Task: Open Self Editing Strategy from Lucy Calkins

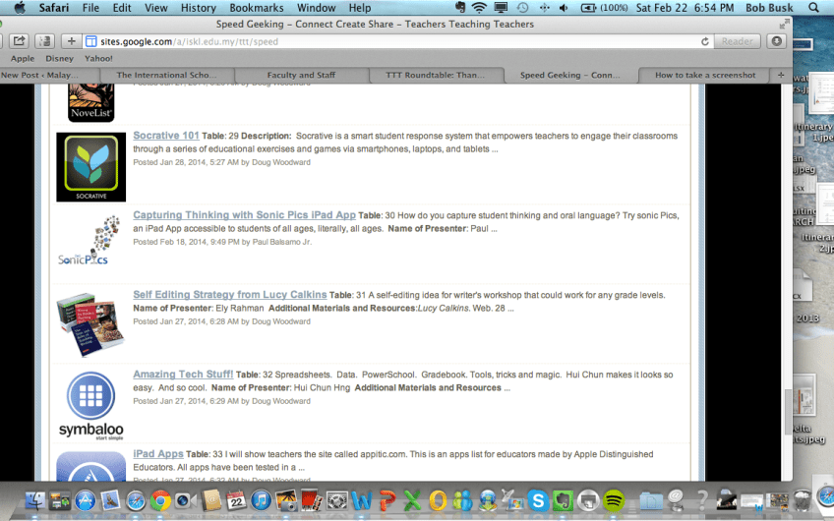Action: pos(229,295)
